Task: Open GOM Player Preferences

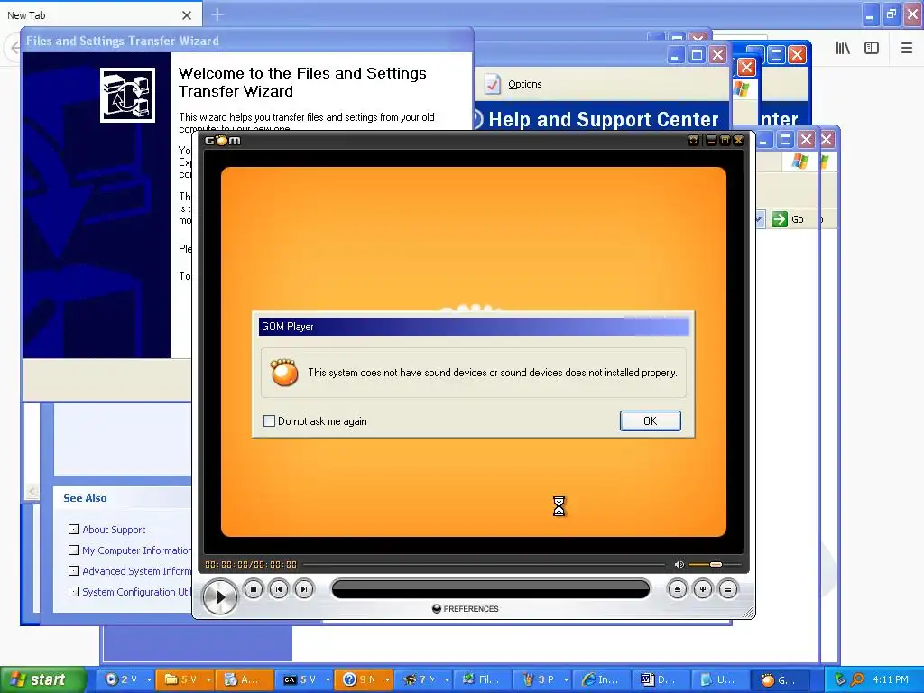Action: pyautogui.click(x=466, y=609)
